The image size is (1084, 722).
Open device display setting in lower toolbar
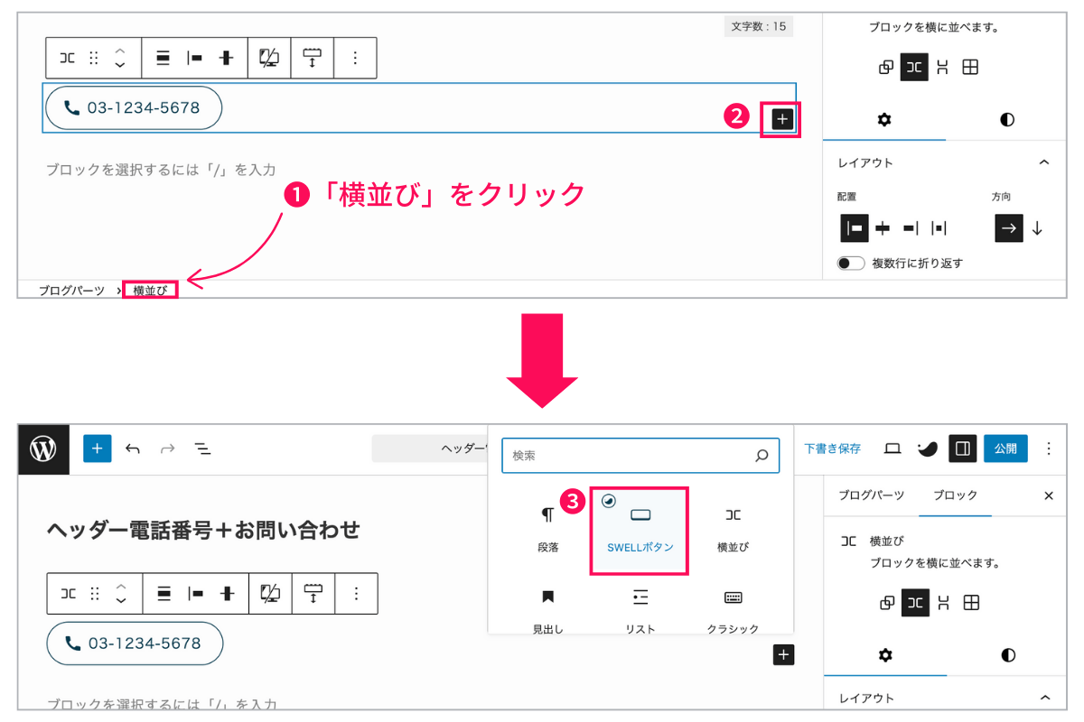click(270, 593)
